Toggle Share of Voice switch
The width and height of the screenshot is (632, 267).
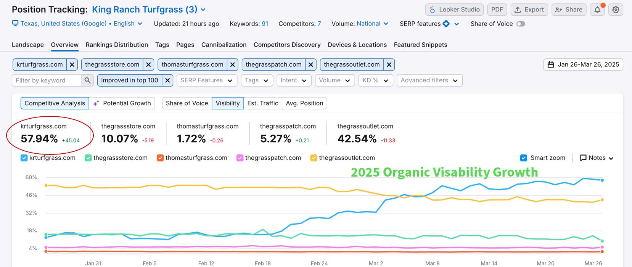pyautogui.click(x=521, y=24)
